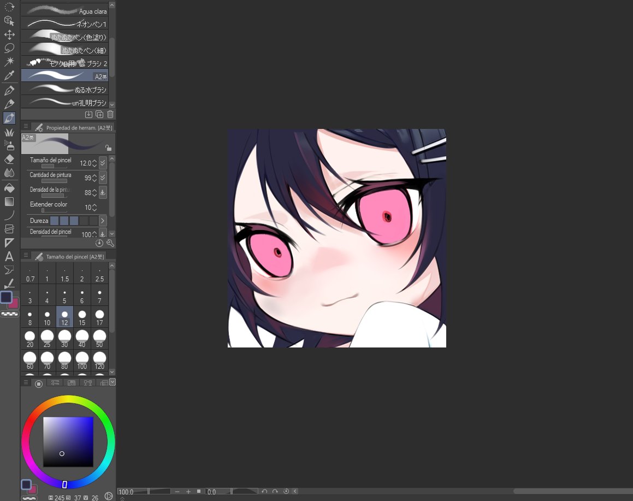Select the Object operation tool
The width and height of the screenshot is (633, 501).
[x=9, y=21]
